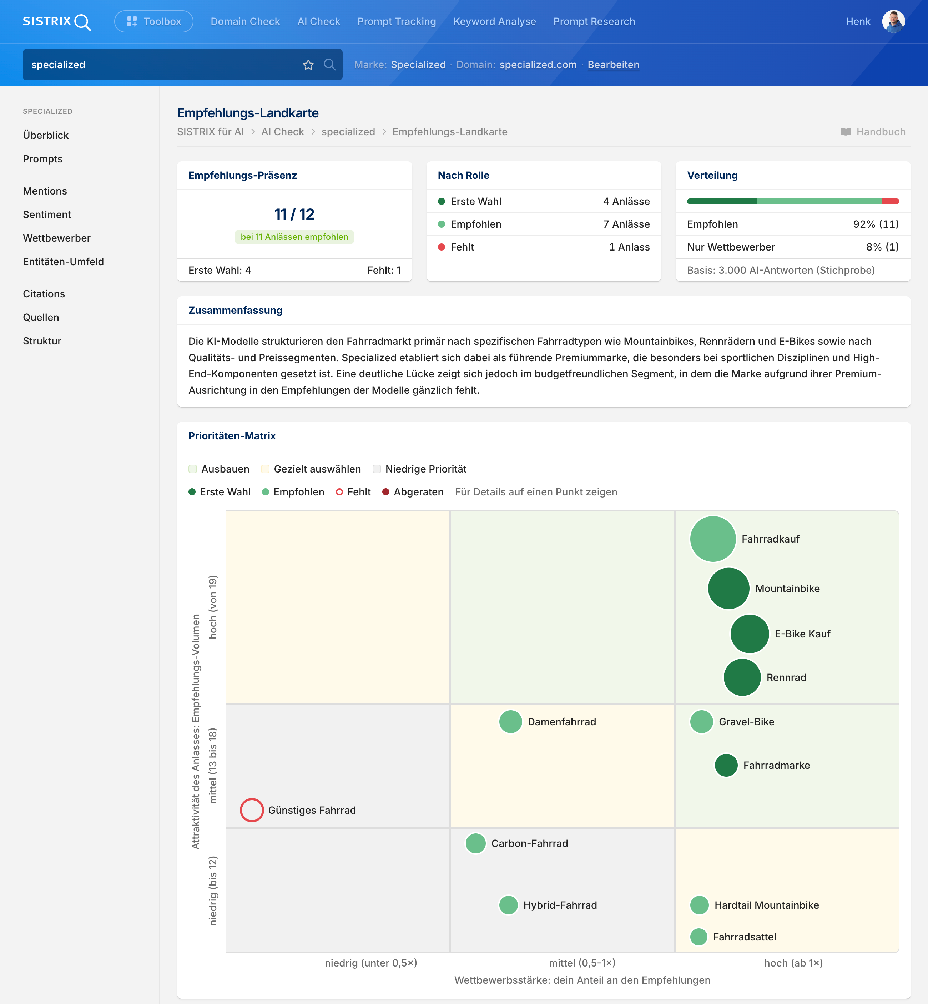The width and height of the screenshot is (928, 1004).
Task: Click the Carbon-Fahrrad bubble
Action: [x=475, y=843]
